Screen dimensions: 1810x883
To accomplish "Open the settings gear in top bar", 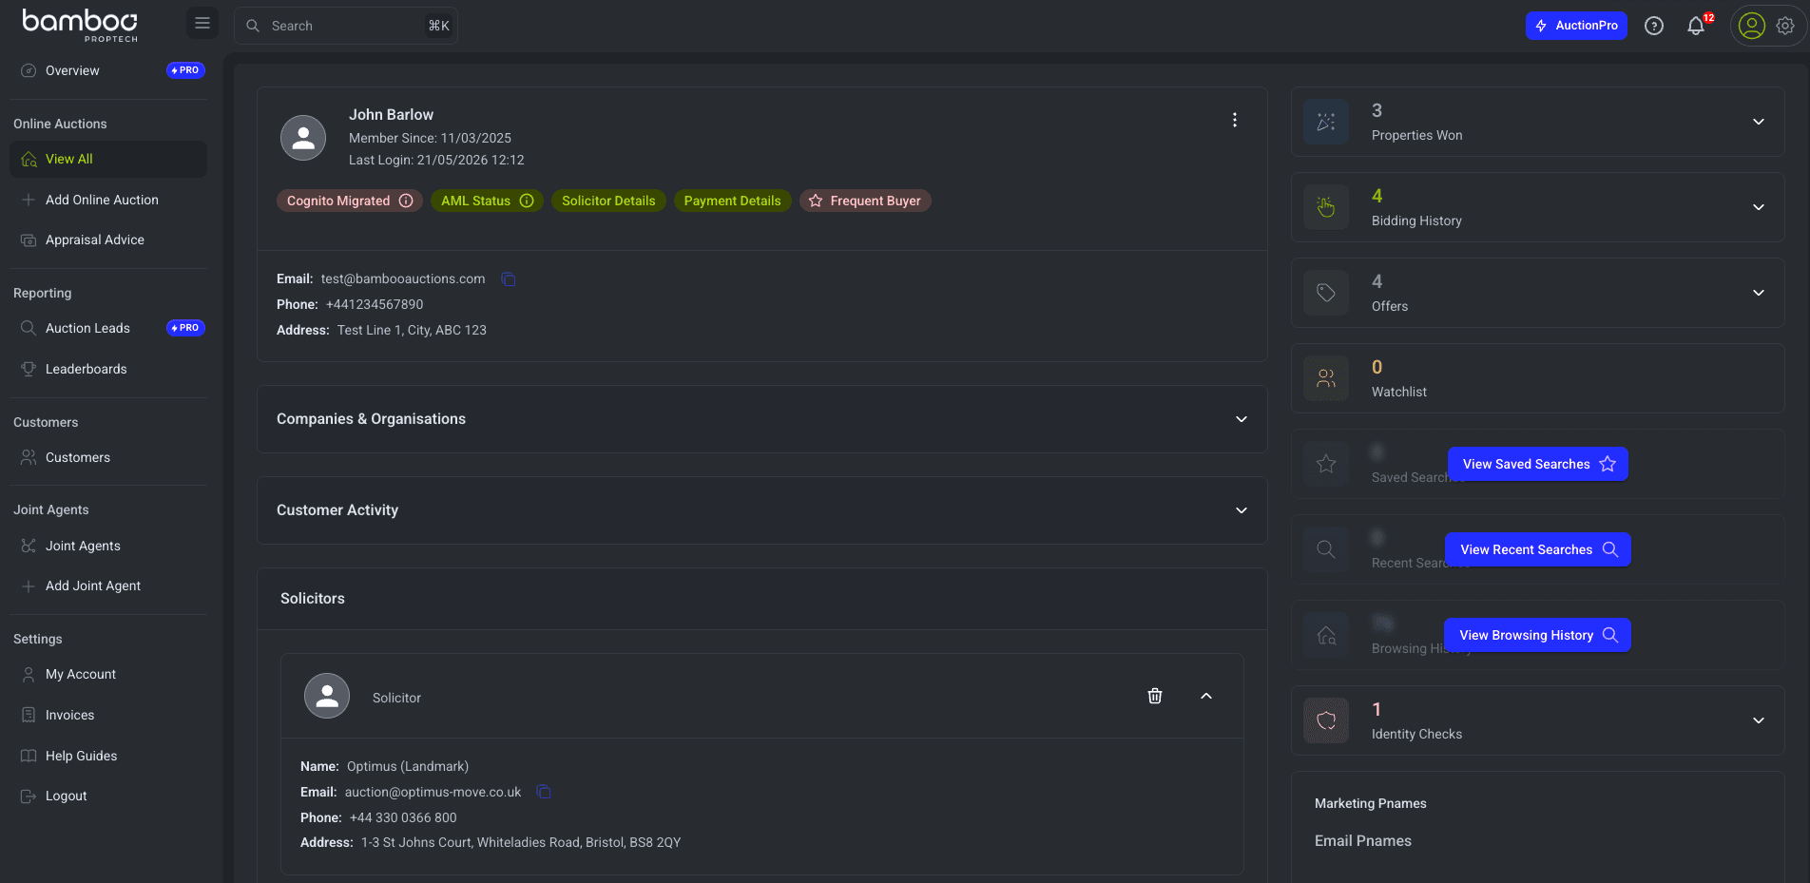I will 1785,26.
